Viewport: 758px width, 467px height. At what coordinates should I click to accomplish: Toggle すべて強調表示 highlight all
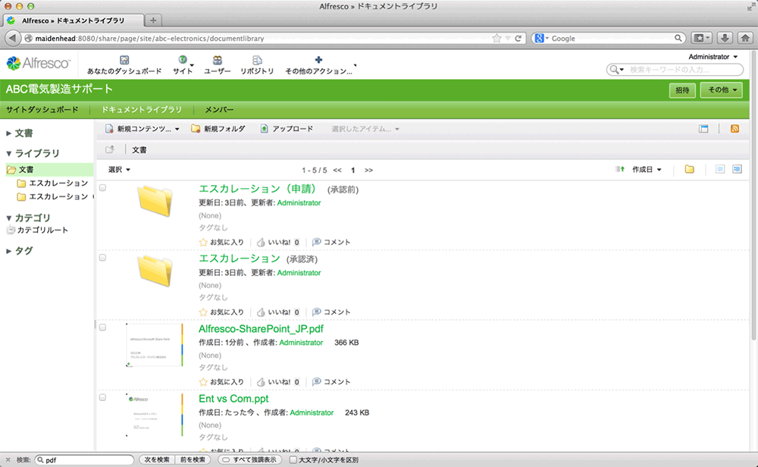coord(250,459)
